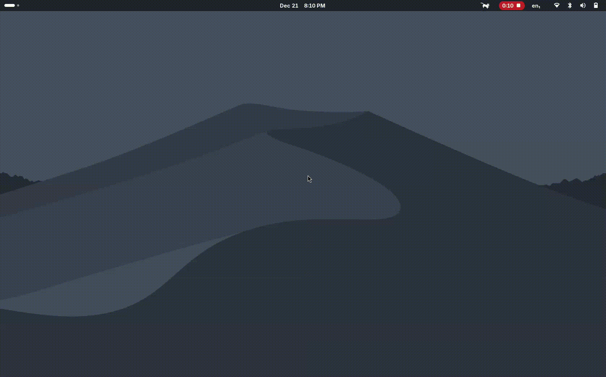606x377 pixels.
Task: Stop the screen recording via square icon
Action: pyautogui.click(x=518, y=5)
